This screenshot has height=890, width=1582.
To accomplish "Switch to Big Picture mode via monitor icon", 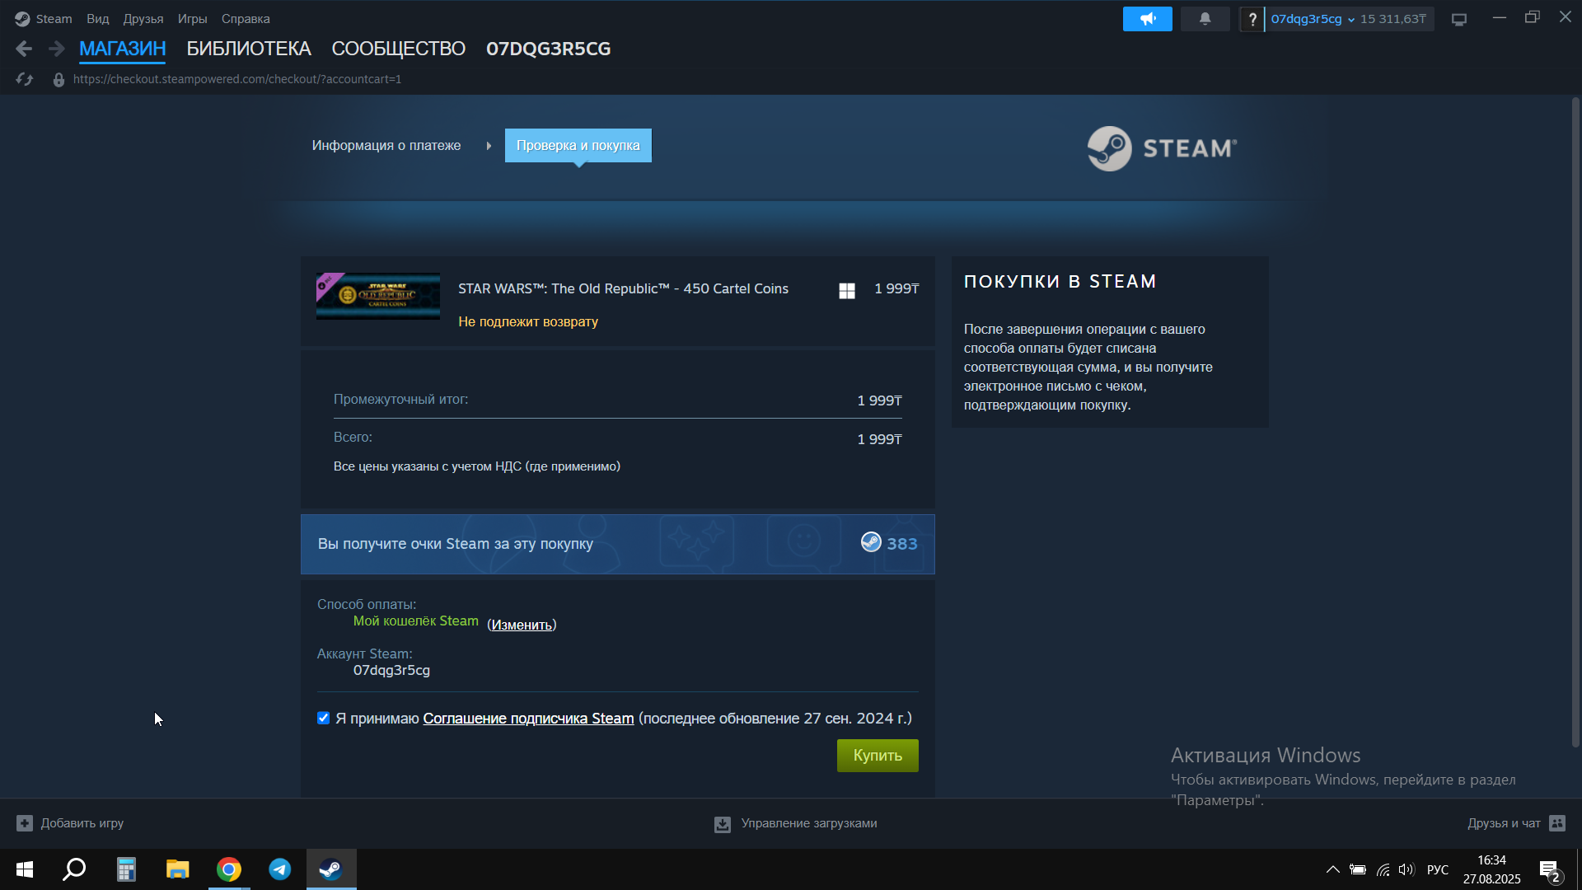I will 1459,19.
